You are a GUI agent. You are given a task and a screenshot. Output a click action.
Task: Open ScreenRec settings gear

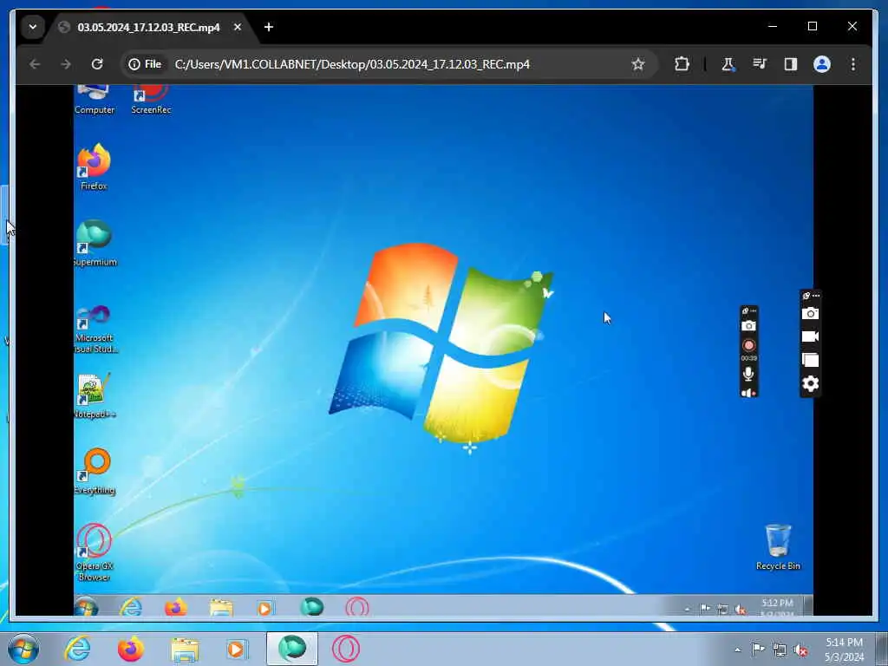click(811, 384)
